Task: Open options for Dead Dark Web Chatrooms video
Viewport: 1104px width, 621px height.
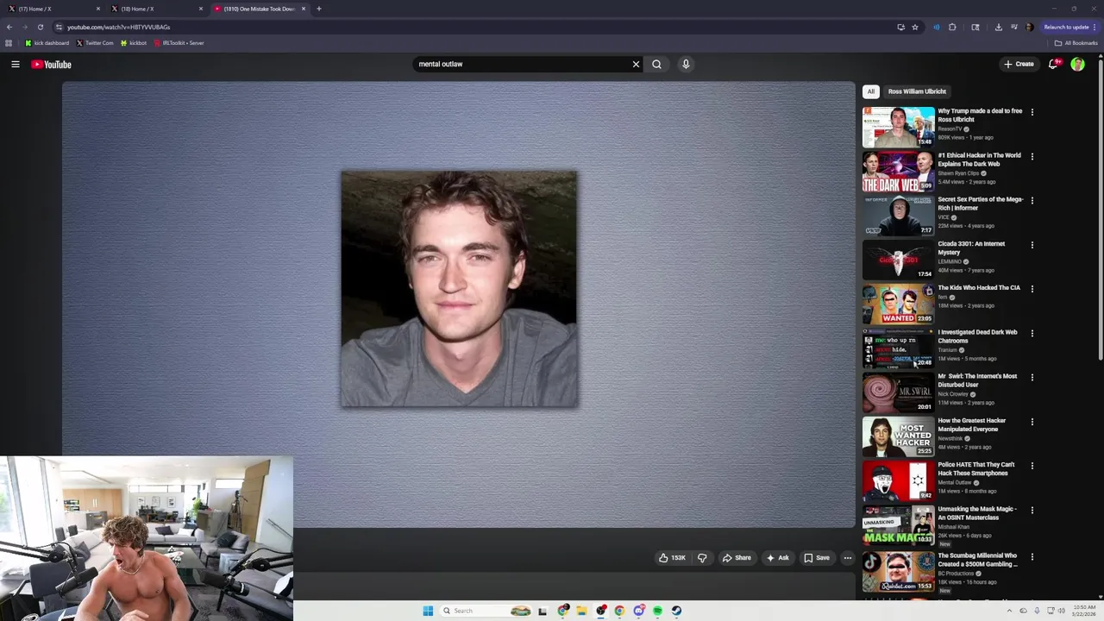Action: click(x=1032, y=333)
